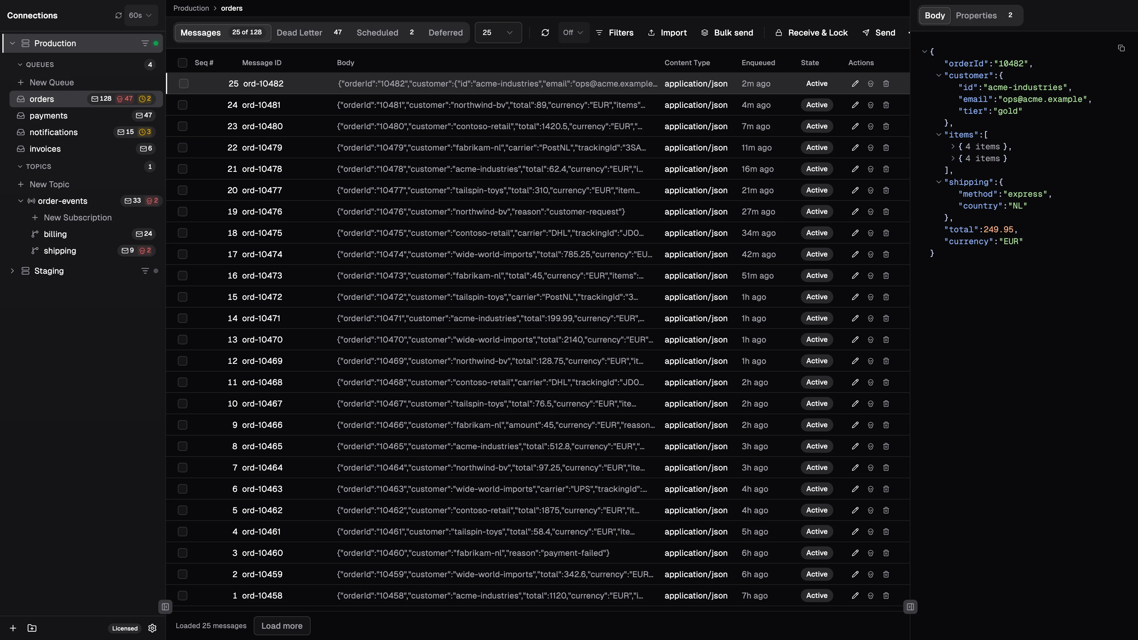Select the payments queue in the sidebar

pos(86,116)
